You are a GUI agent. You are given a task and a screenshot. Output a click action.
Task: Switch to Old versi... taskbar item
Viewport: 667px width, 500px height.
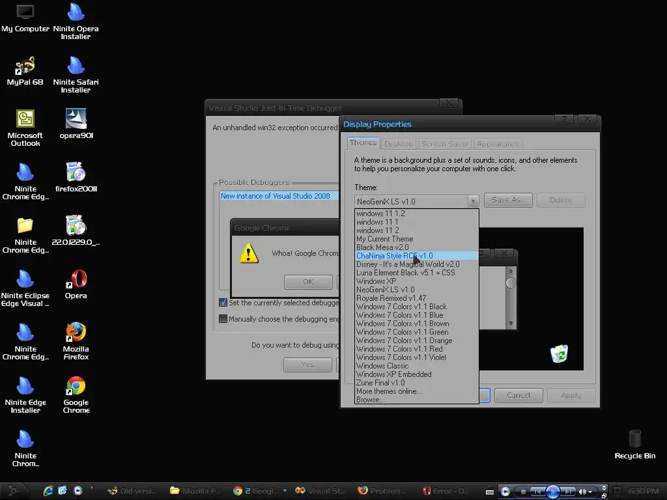coord(132,491)
